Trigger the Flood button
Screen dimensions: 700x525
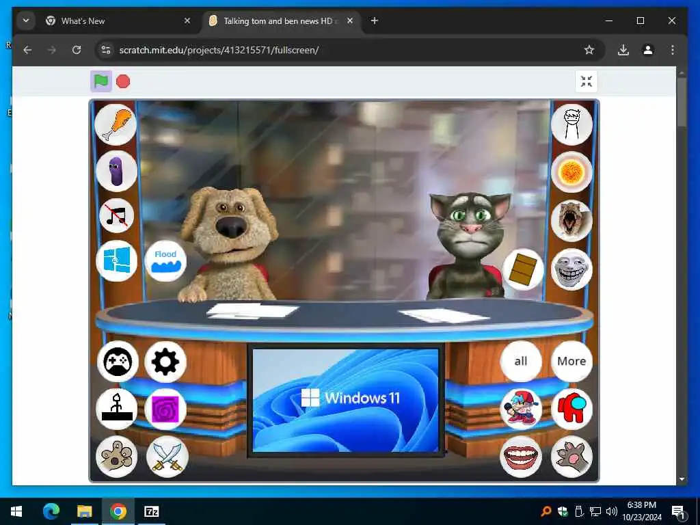coord(165,261)
